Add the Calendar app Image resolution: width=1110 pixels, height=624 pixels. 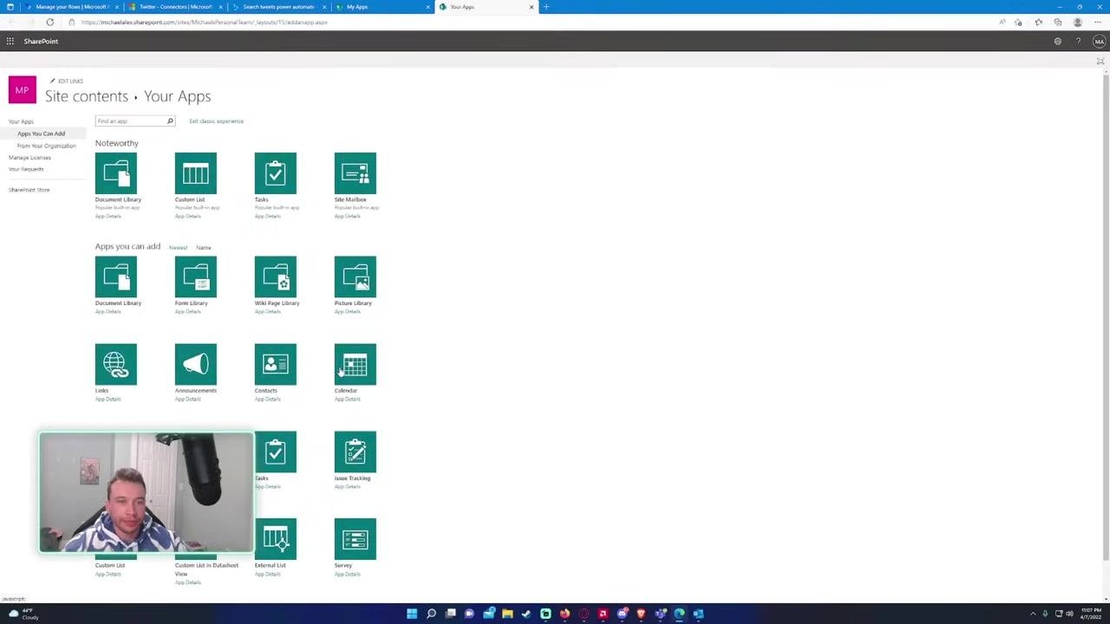(x=355, y=365)
